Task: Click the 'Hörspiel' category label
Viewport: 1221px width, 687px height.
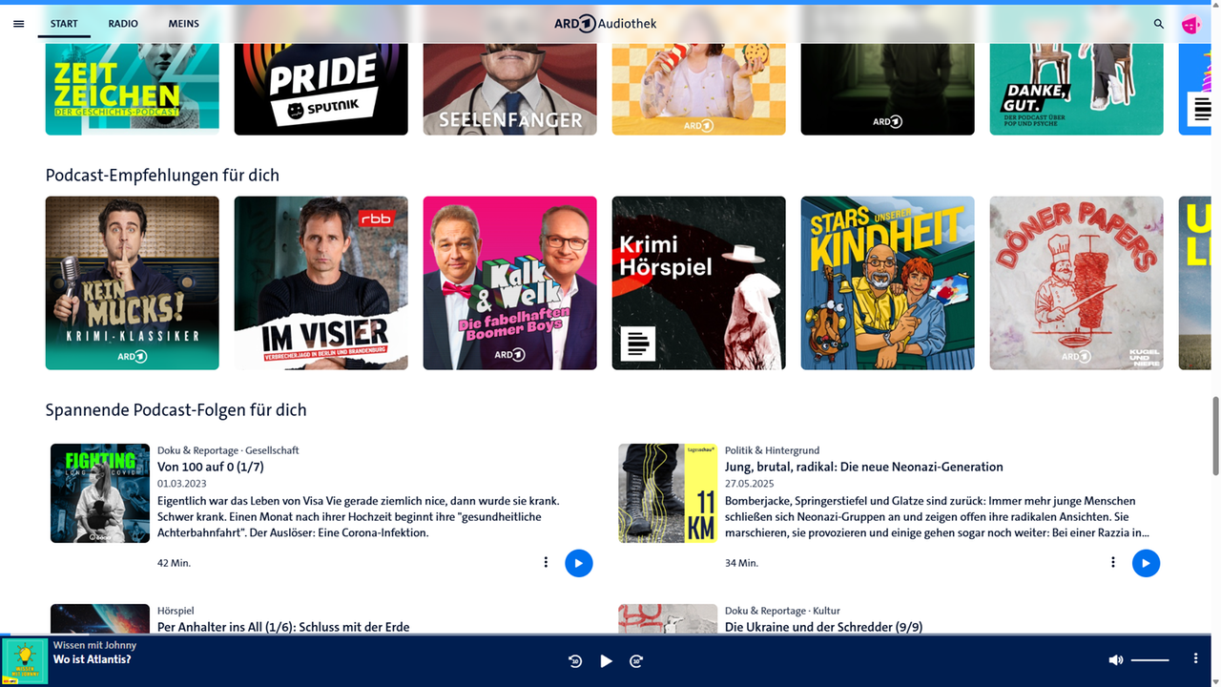Action: click(x=176, y=611)
